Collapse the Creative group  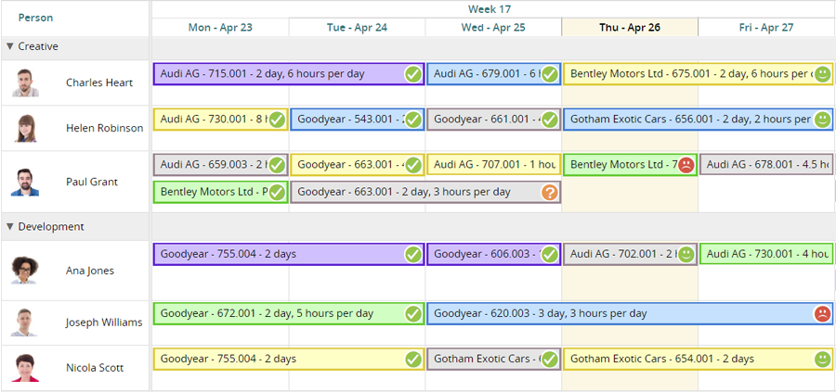tap(9, 46)
